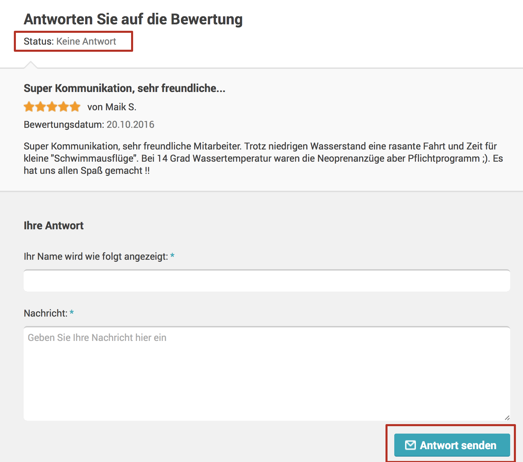Click the heading 'Antworten Sie auf die Bewertung'

pyautogui.click(x=133, y=19)
